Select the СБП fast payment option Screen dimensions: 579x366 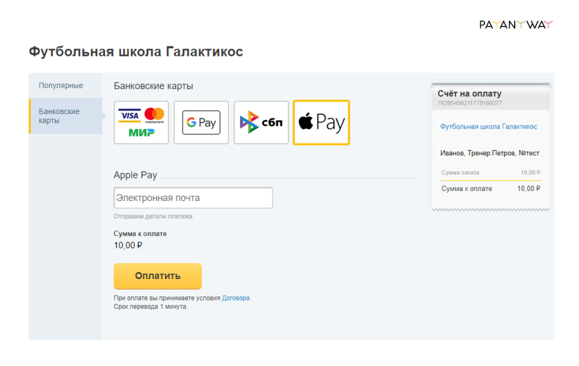(x=261, y=123)
